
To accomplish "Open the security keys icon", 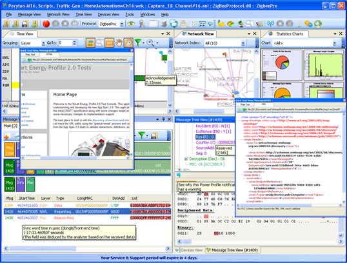I will point(142,24).
